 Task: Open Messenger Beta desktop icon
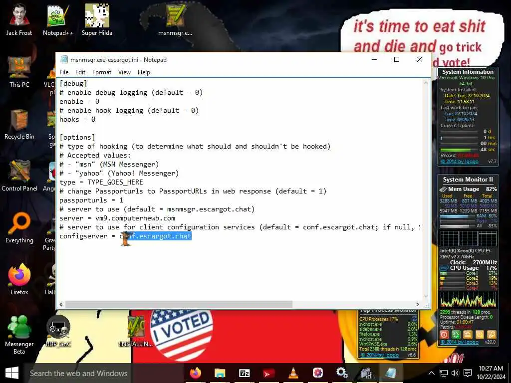coord(19,335)
